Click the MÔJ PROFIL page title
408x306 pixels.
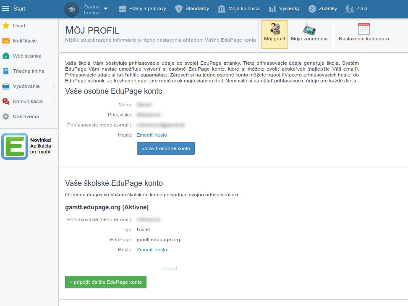92,30
